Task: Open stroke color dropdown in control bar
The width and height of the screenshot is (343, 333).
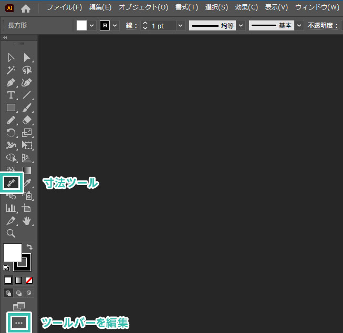Action: [115, 26]
